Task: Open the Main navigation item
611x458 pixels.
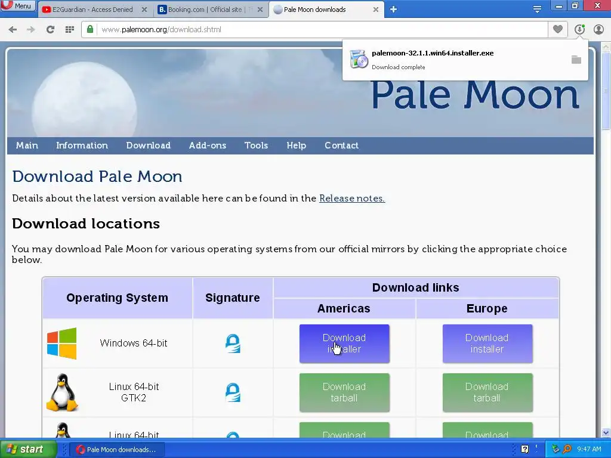Action: [27, 146]
